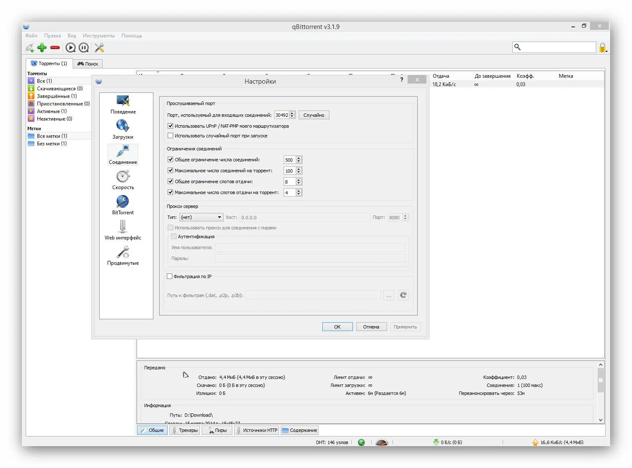The image size is (632, 468).
Task: Click Использовать прокси для соединения с пирами checkbox
Action: point(170,228)
